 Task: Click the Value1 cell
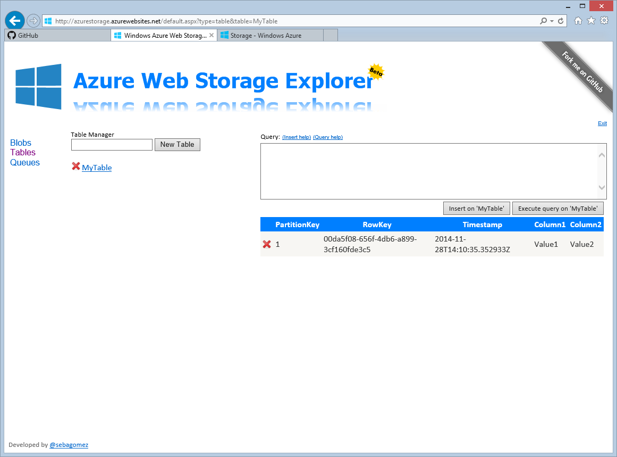pos(546,244)
